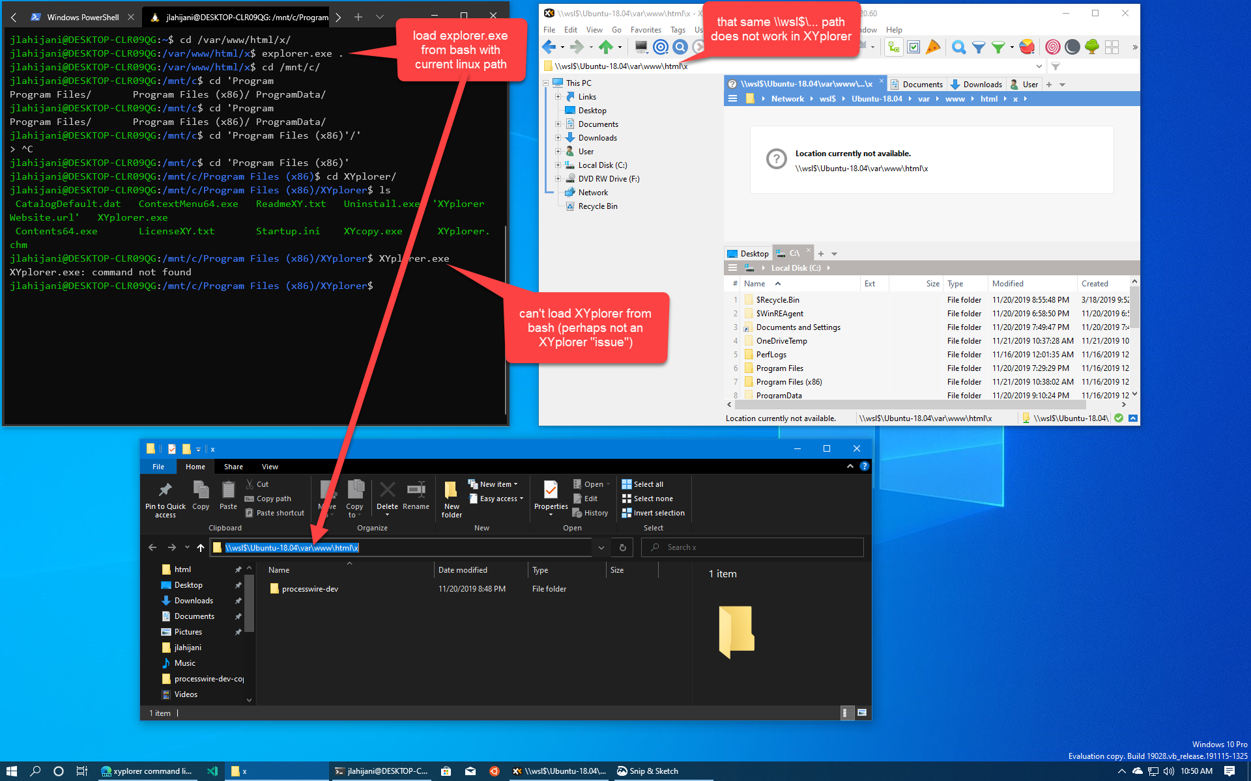Toggle the checkbox selection icon in XYplorer toolbar
1251x781 pixels.
click(913, 47)
